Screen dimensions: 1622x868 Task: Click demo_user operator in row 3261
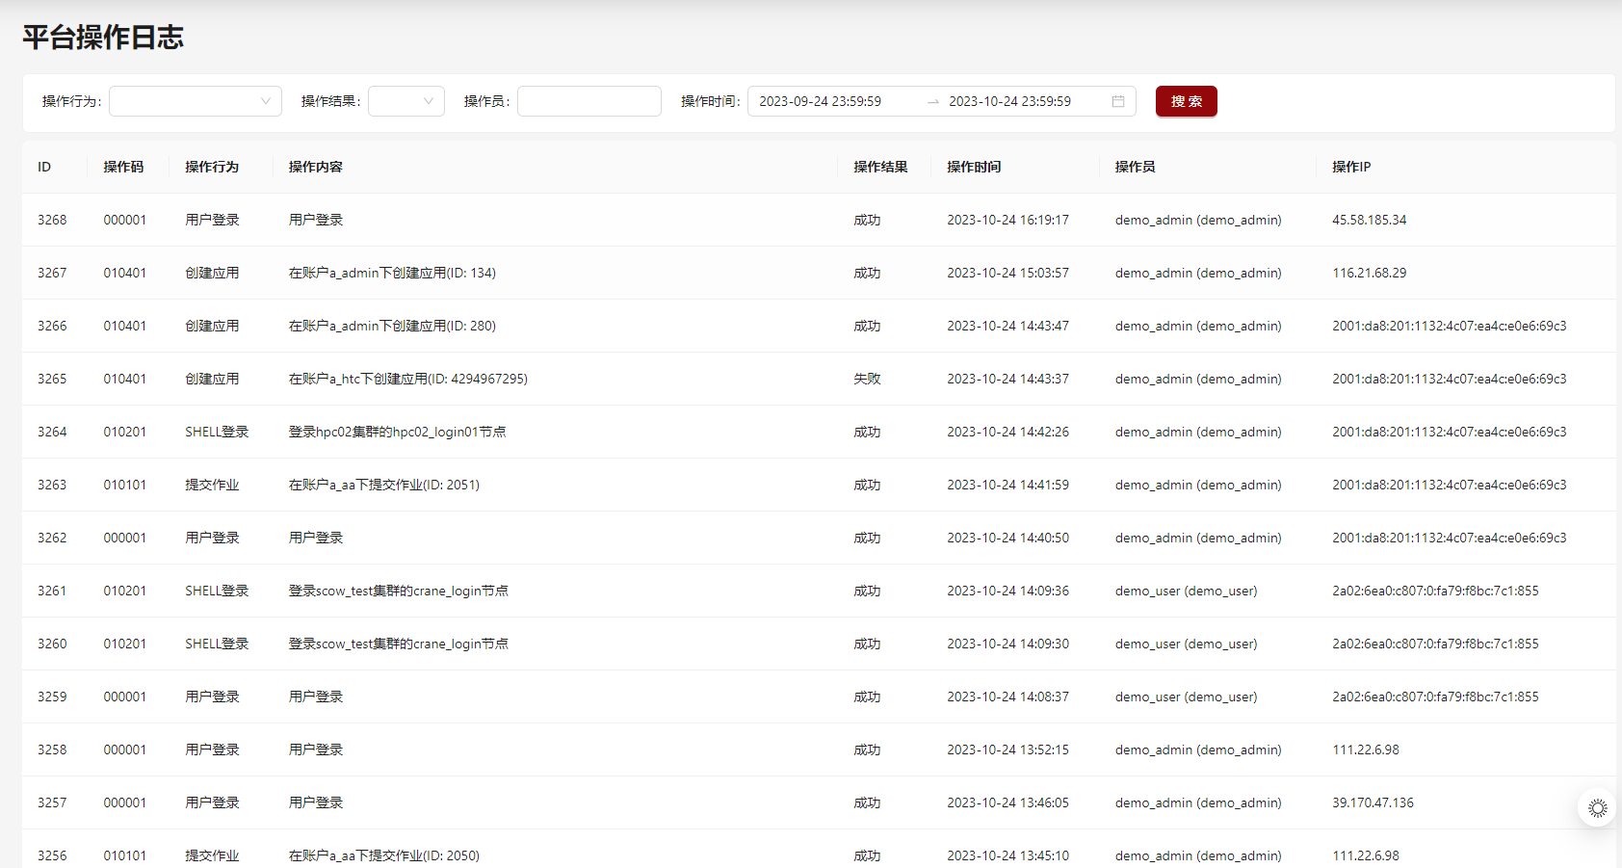[1186, 591]
